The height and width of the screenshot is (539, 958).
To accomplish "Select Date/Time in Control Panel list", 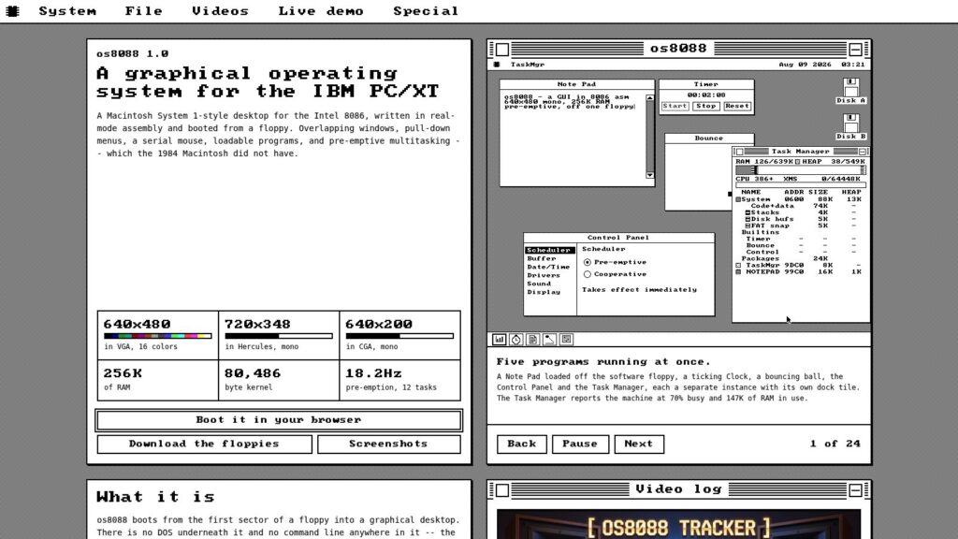I will pos(548,267).
